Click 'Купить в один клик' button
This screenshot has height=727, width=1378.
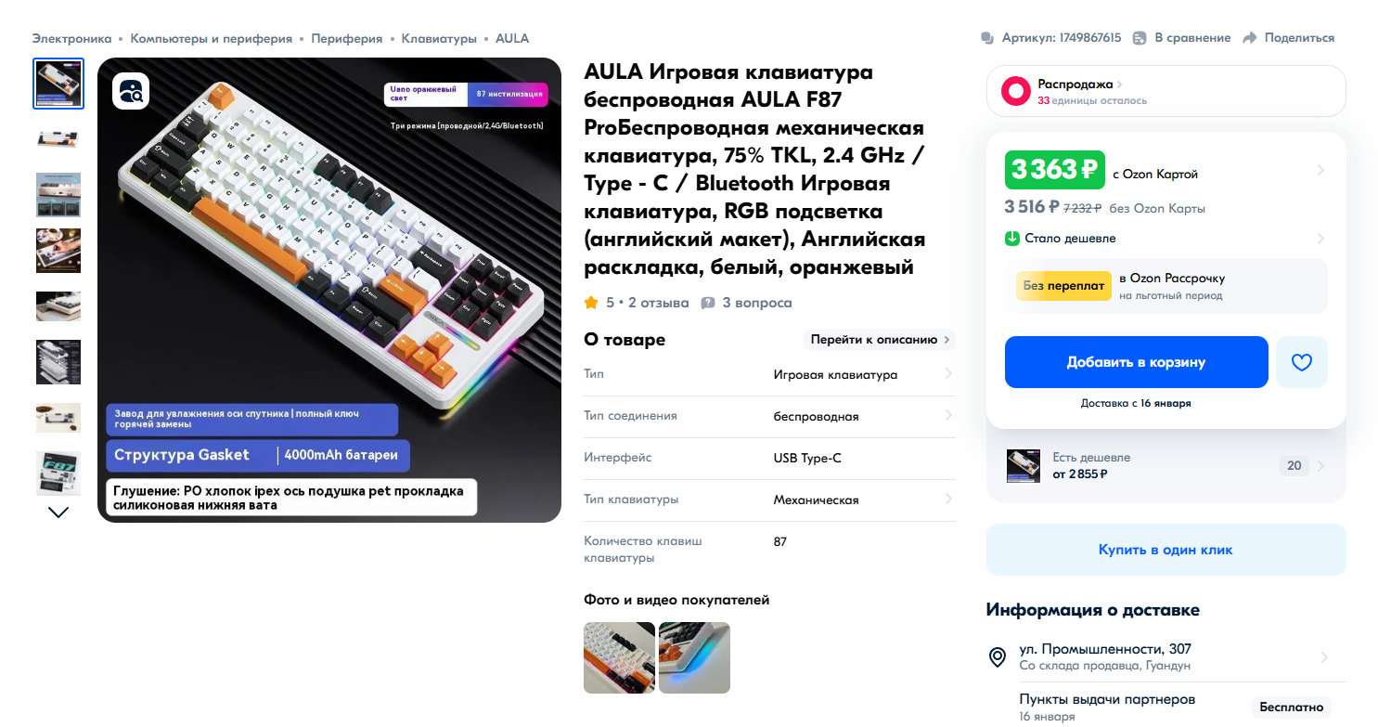click(1166, 550)
